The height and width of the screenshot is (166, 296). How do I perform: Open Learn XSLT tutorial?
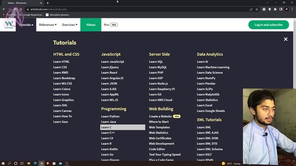click(x=204, y=154)
